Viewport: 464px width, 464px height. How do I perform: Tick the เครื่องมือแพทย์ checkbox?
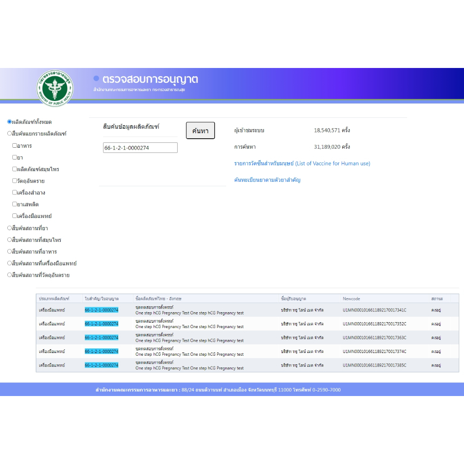click(x=14, y=216)
